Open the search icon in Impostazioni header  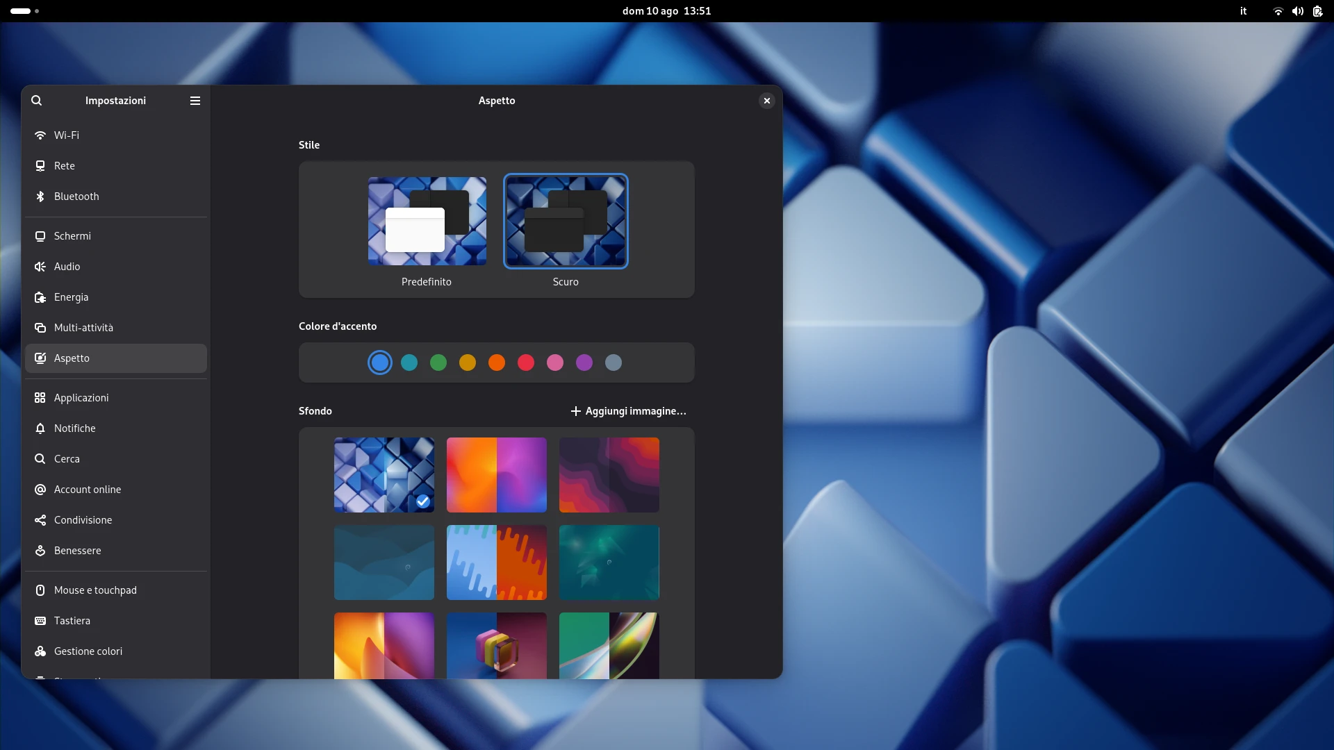[x=37, y=101]
